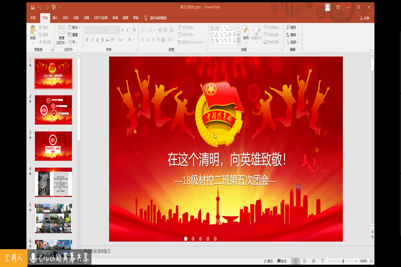Switch to Normal view icon in status bar

(295, 261)
